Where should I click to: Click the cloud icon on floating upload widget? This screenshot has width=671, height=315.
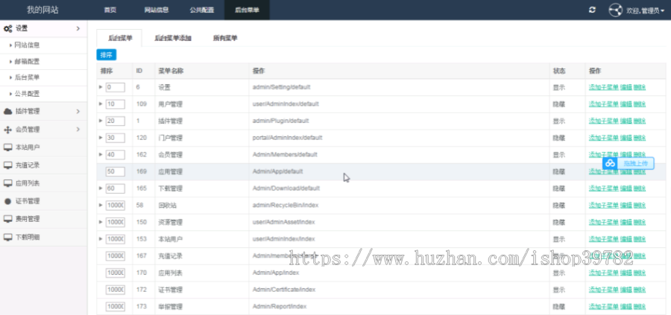pyautogui.click(x=611, y=163)
